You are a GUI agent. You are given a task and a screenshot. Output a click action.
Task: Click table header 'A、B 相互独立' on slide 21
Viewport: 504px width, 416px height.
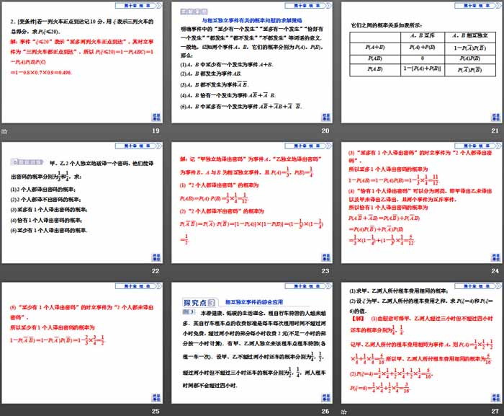pyautogui.click(x=470, y=36)
